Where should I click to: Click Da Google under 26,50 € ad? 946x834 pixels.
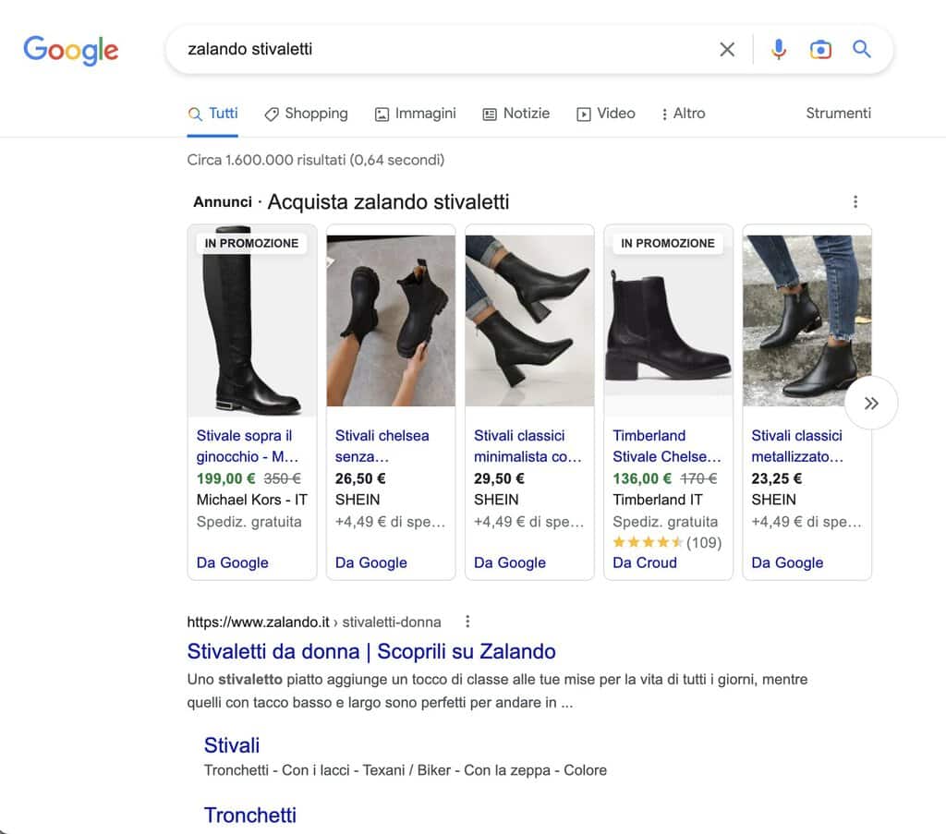tap(371, 562)
